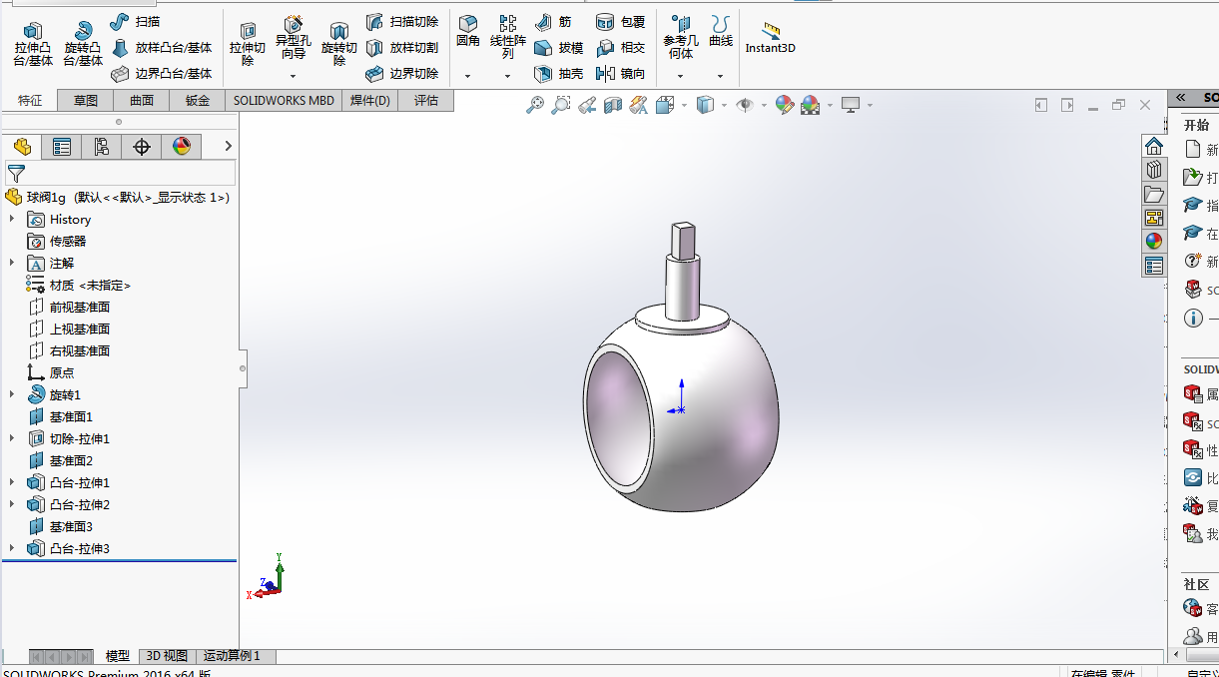The image size is (1219, 677).
Task: Open the 参考几何体 dropdown arrow
Action: click(x=681, y=76)
